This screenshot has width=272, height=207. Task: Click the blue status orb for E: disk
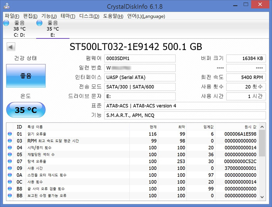39,23
